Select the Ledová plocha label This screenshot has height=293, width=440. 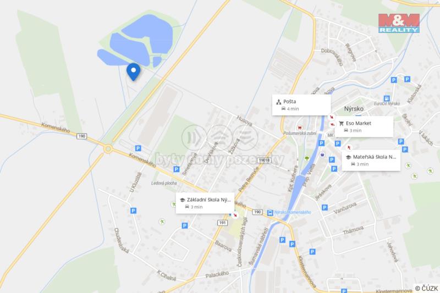(x=164, y=183)
